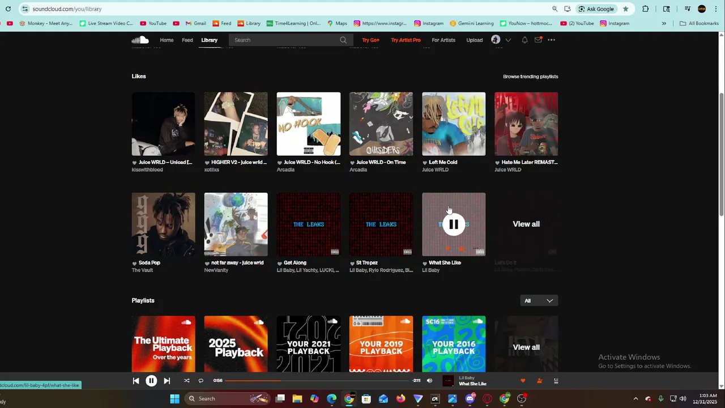Open the SoundCloud logo home link
This screenshot has width=725, height=408.
coord(140,40)
